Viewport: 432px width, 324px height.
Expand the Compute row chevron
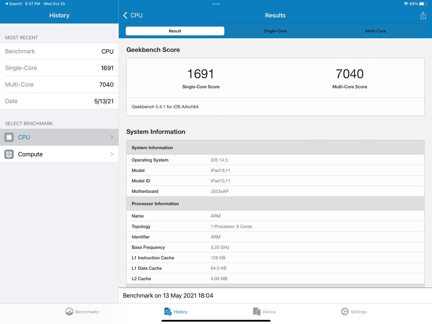[x=112, y=154]
